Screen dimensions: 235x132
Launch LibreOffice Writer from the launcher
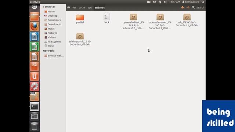pos(34,37)
